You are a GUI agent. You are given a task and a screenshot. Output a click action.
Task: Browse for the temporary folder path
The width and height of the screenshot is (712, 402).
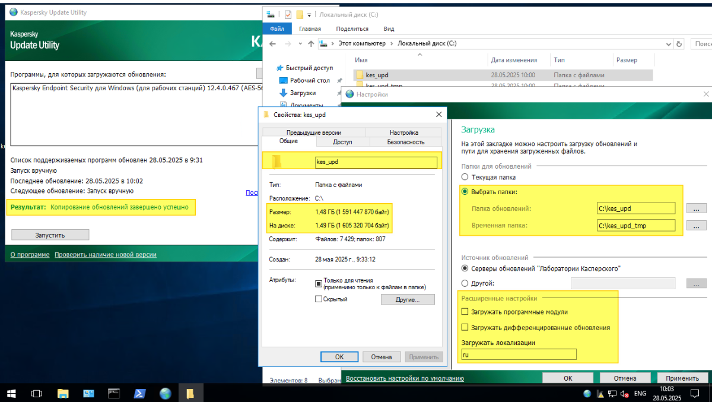coord(697,226)
